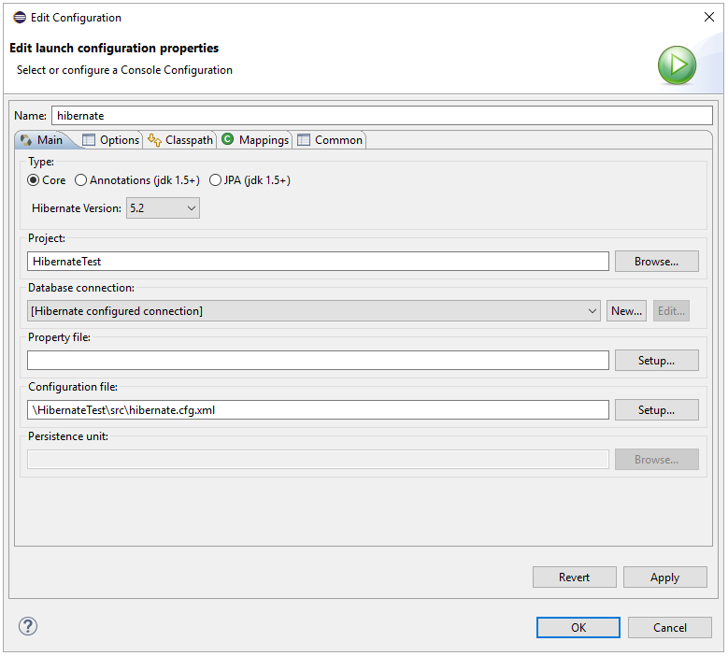Click New database connection button
Image resolution: width=728 pixels, height=656 pixels.
click(626, 311)
